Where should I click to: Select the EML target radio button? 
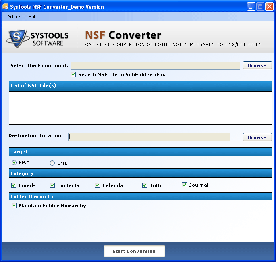point(52,163)
